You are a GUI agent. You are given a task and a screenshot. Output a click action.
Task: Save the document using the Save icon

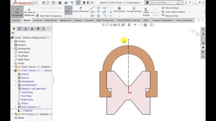click(60, 3)
